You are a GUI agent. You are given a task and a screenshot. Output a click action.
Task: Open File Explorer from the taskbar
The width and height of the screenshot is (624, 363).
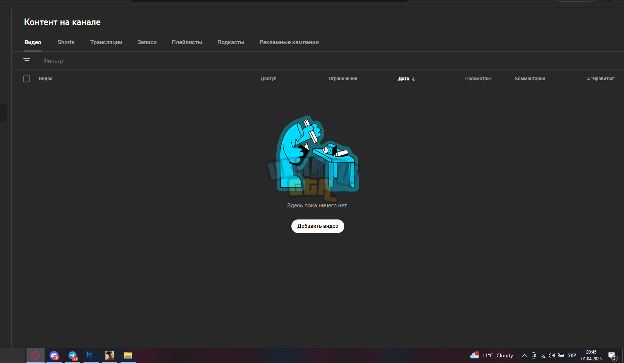point(128,355)
